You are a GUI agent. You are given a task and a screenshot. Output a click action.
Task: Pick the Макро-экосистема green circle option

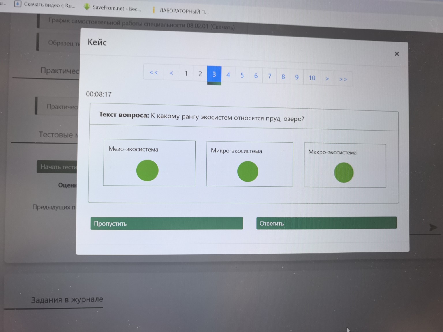click(343, 173)
